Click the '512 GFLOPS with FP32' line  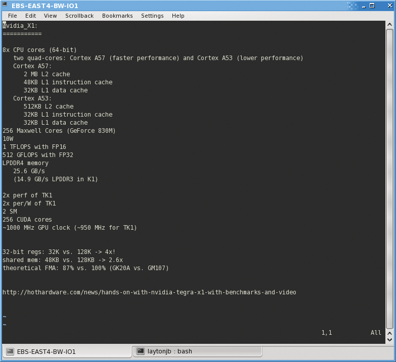38,155
